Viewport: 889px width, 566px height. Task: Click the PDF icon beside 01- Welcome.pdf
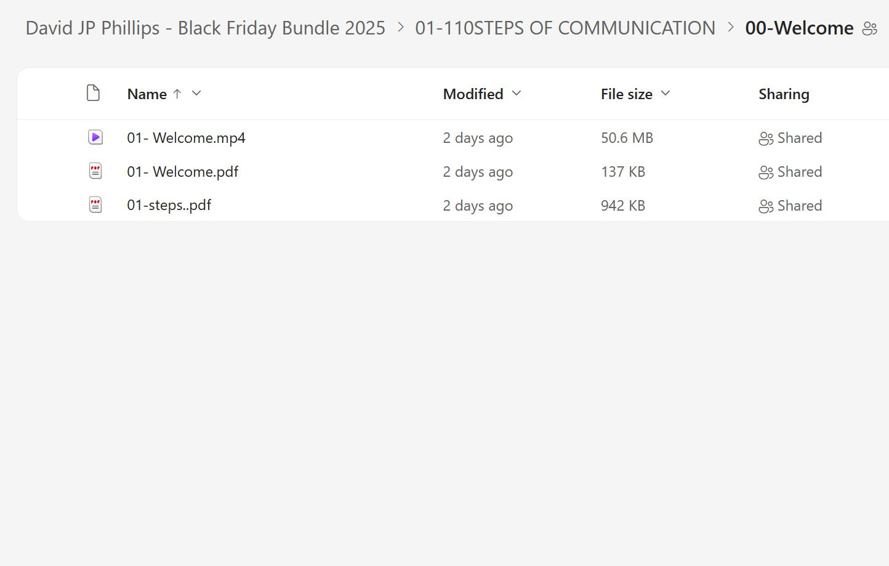point(95,171)
